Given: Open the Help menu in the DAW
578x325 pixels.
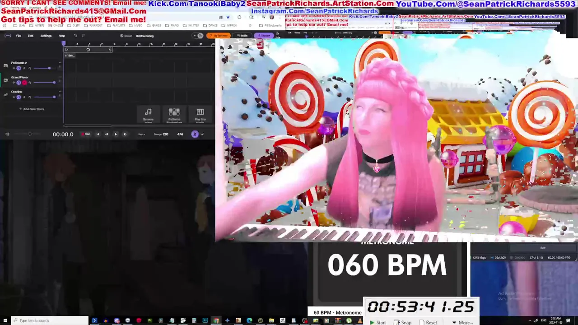Looking at the screenshot, I should [x=62, y=36].
